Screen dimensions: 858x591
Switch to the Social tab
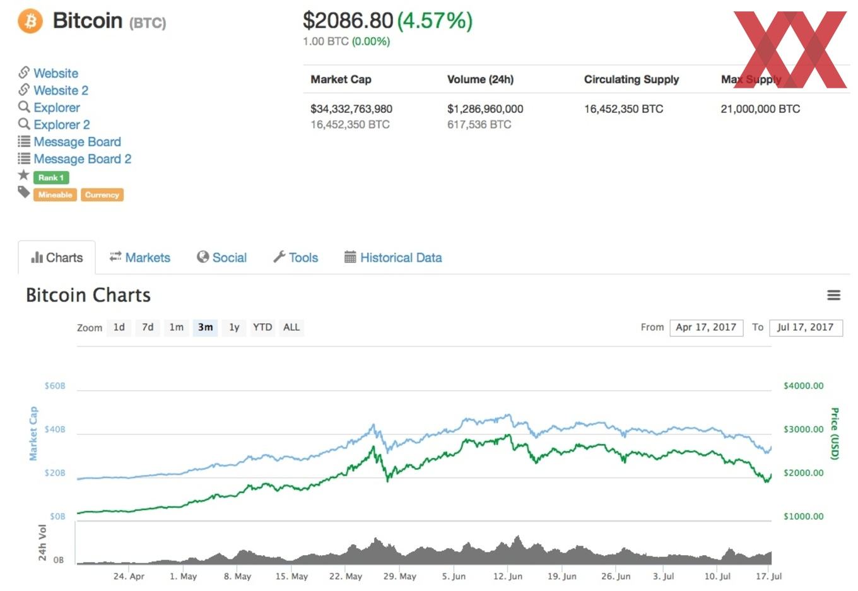[221, 257]
